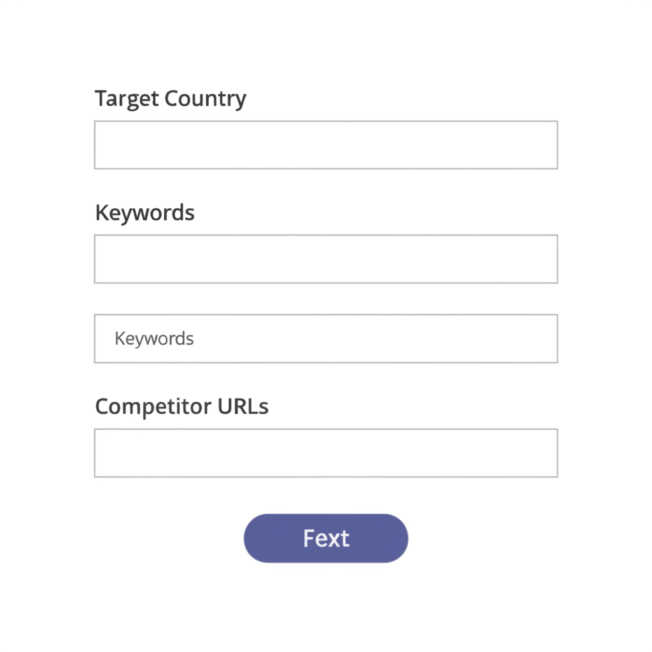Select the field with Keywords placeholder text
The width and height of the screenshot is (652, 652).
[326, 339]
